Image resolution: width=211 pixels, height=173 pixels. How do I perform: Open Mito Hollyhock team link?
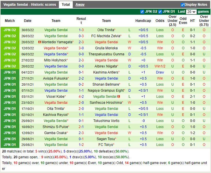click(x=56, y=60)
